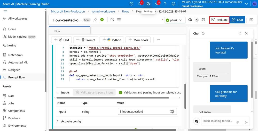
Task: Send feedback via smiley face icon
Action: pyautogui.click(x=174, y=4)
